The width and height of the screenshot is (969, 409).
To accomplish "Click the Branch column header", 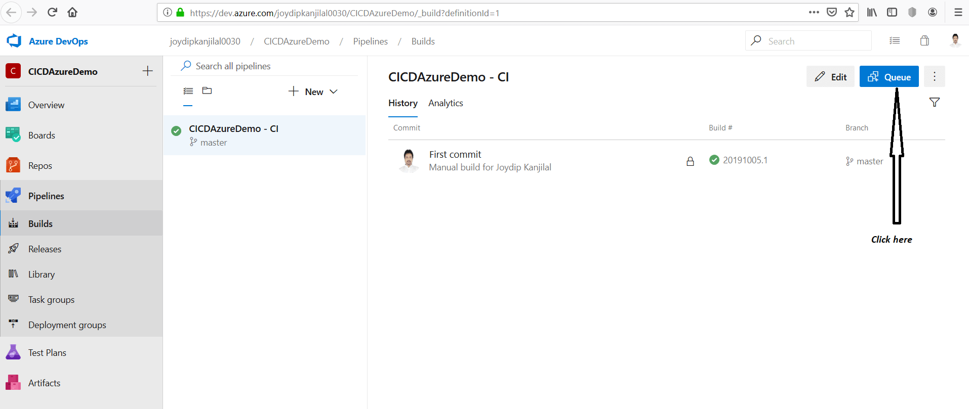I will pos(857,128).
